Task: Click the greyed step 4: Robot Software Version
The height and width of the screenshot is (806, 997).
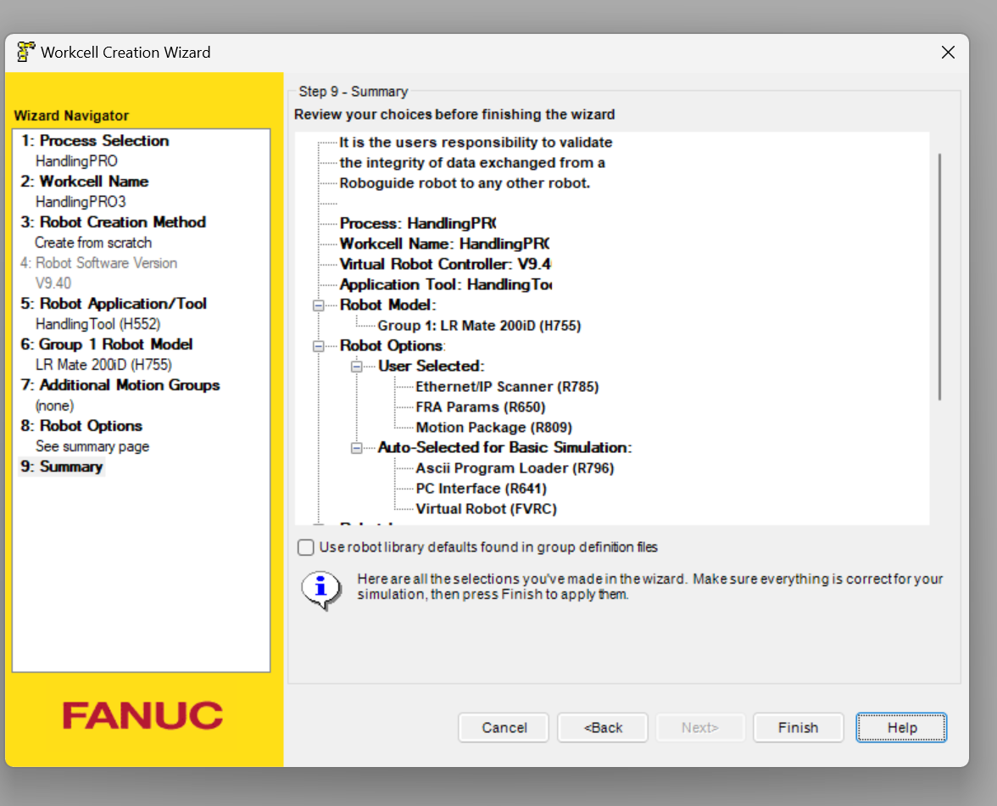Action: [98, 263]
